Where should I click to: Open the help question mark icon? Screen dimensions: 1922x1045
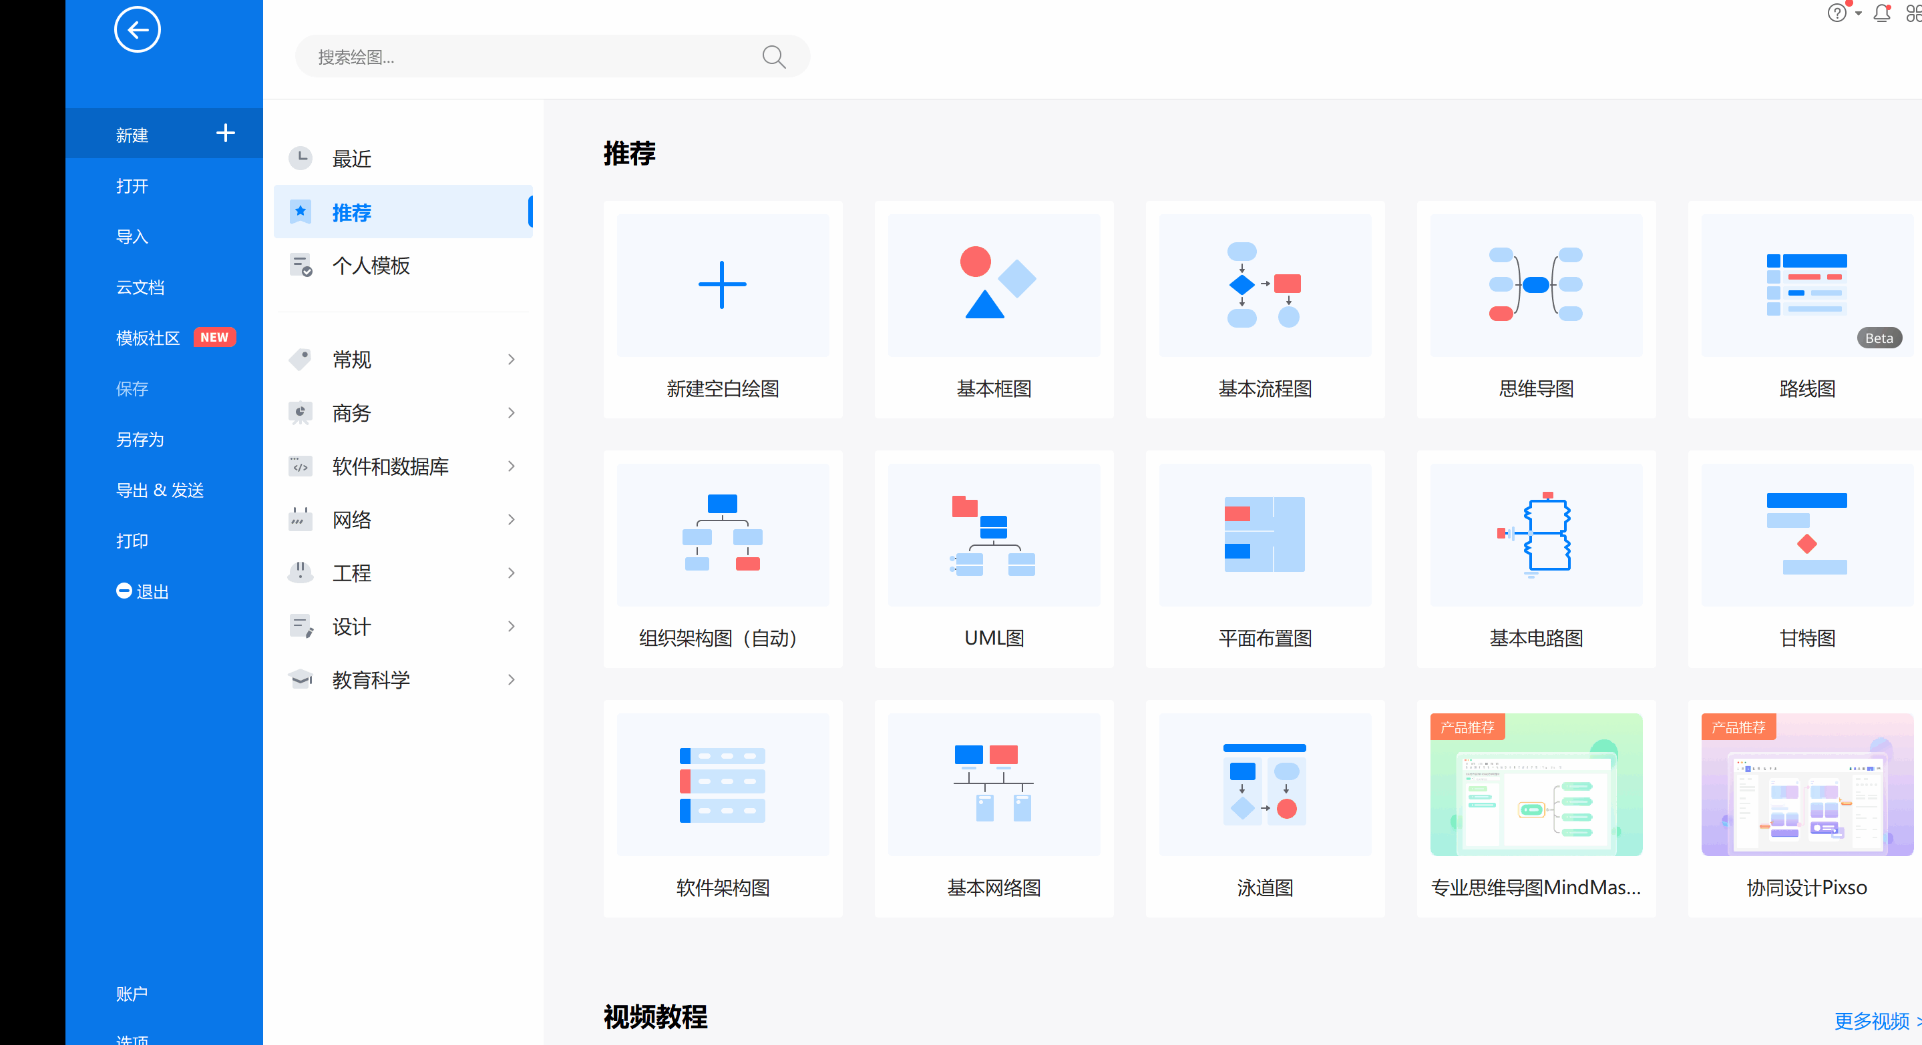tap(1837, 13)
